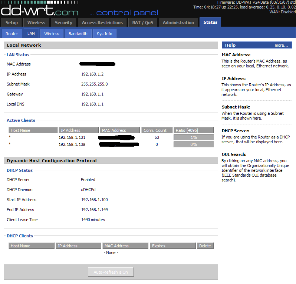The width and height of the screenshot is (296, 284).
Task: Click MAC address of client 192.168.1.138
Action: point(119,144)
